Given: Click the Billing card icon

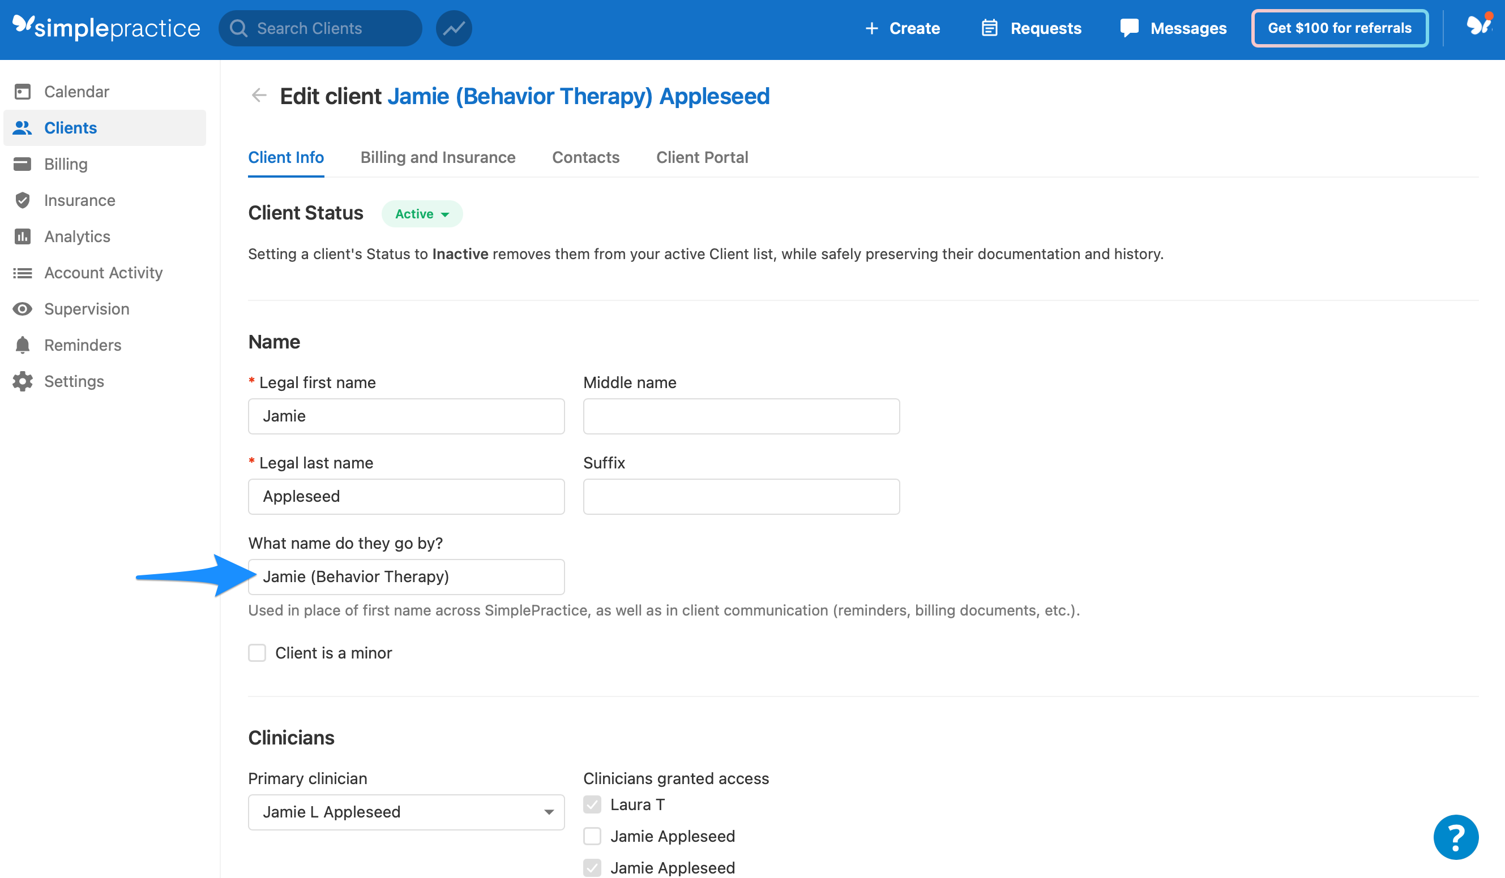Looking at the screenshot, I should tap(23, 163).
